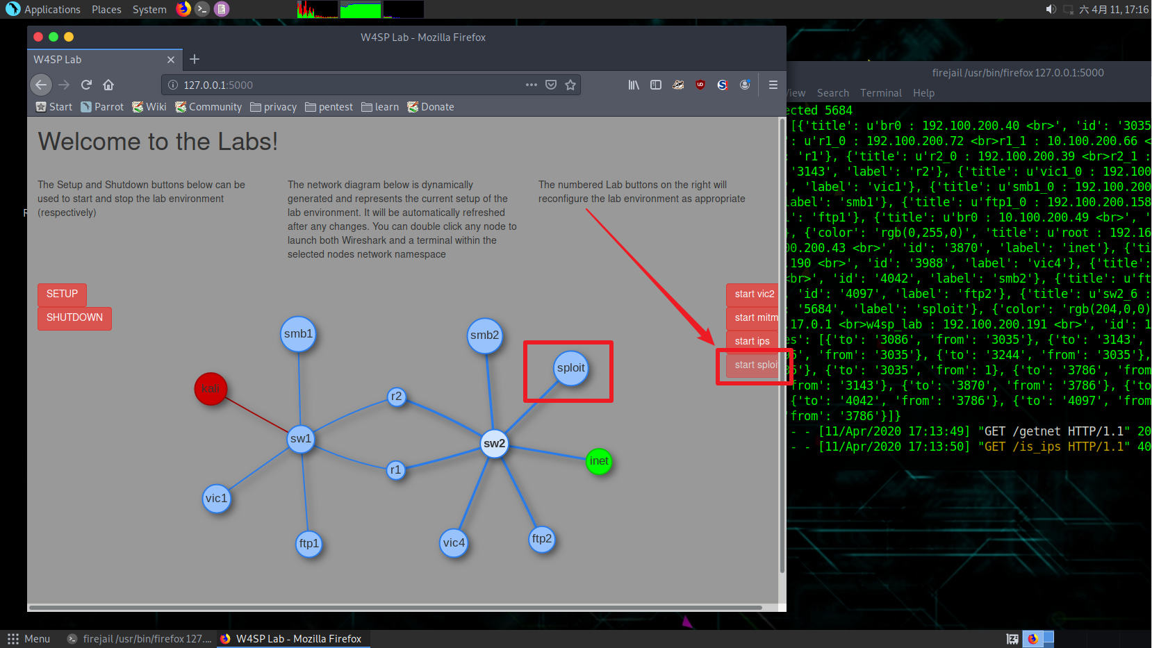Image resolution: width=1152 pixels, height=648 pixels.
Task: Open the Applications menu
Action: (43, 9)
